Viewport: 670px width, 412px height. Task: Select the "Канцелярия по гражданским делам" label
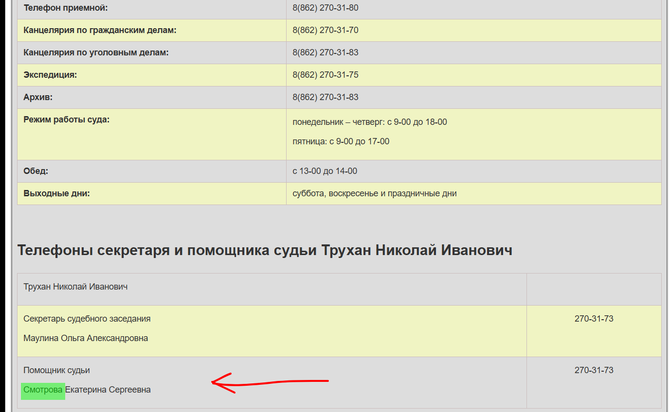(99, 30)
